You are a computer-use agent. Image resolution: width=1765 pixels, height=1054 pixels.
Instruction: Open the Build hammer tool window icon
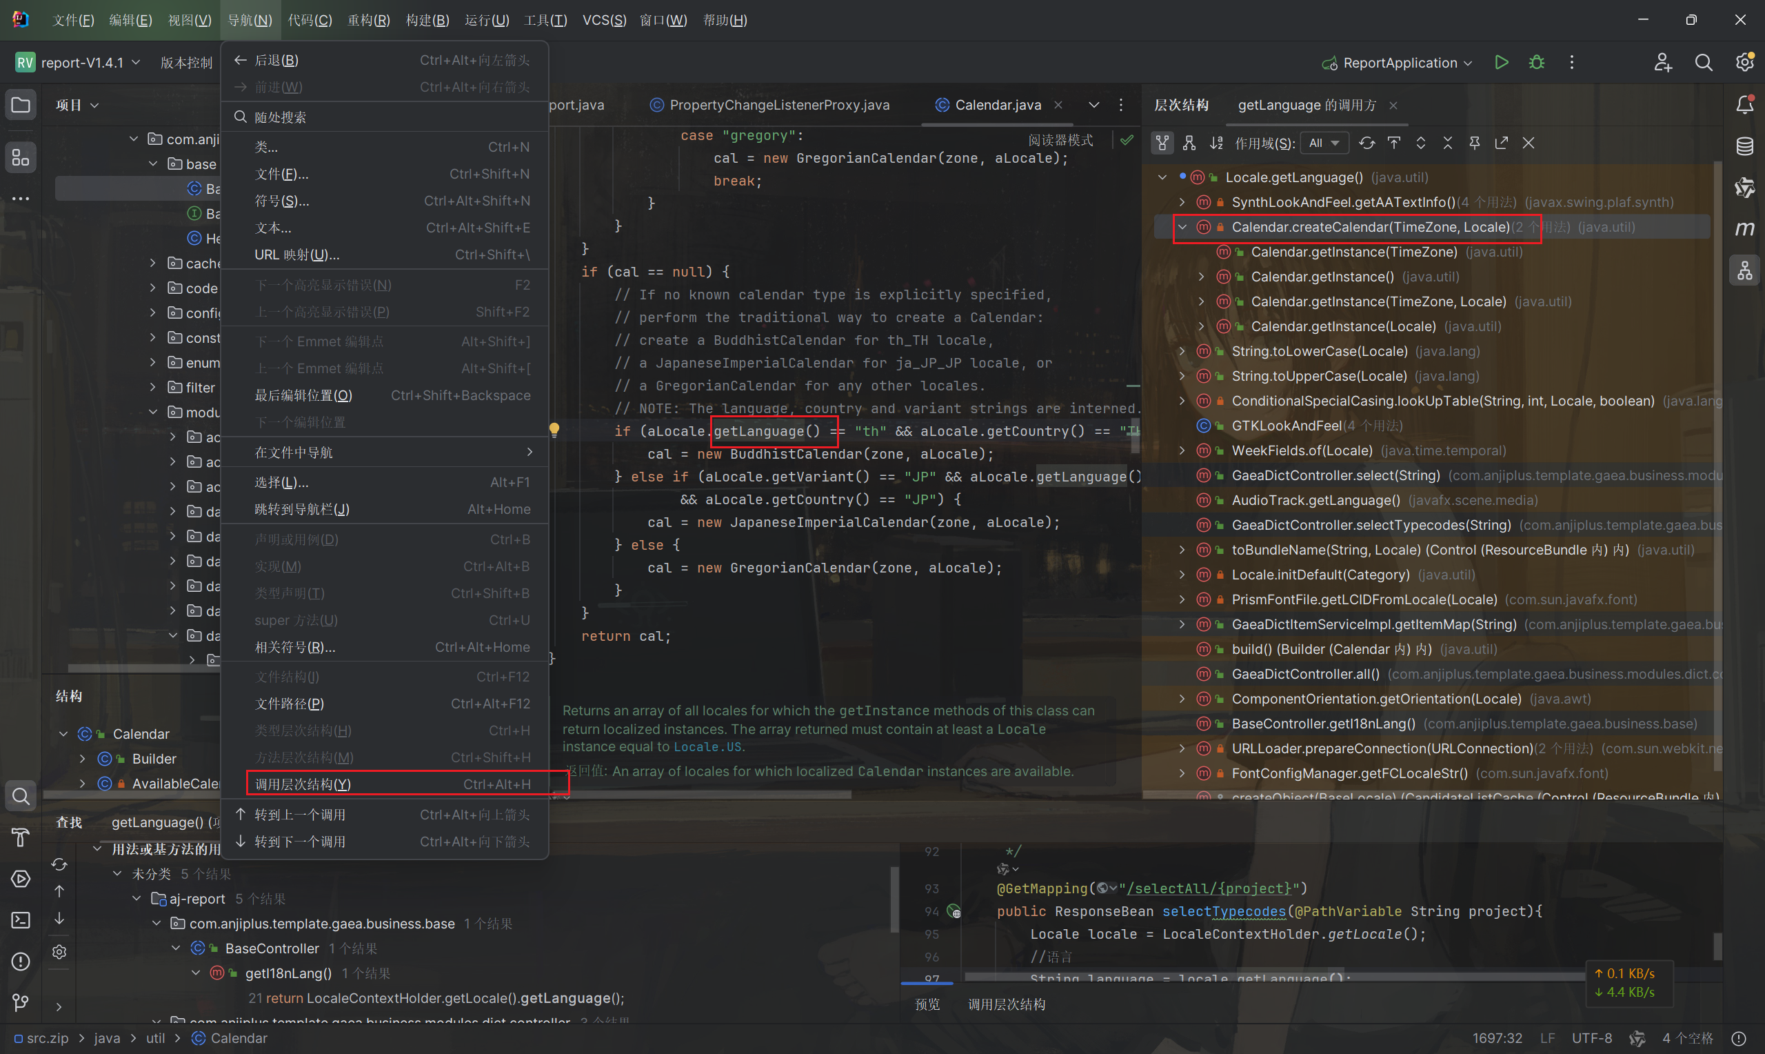coord(21,837)
